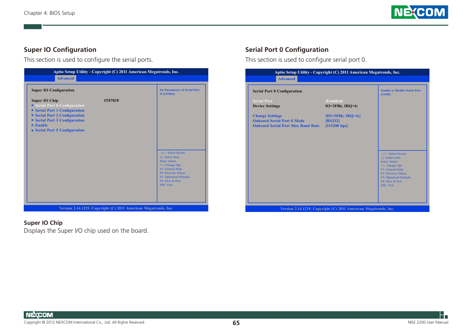Click help text Set Parameters of Serial Port 0
Viewport: 472px width, 332px height.
[180, 91]
